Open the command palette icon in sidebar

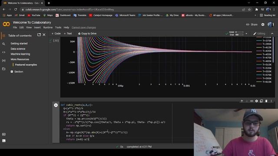pyautogui.click(x=4, y=134)
